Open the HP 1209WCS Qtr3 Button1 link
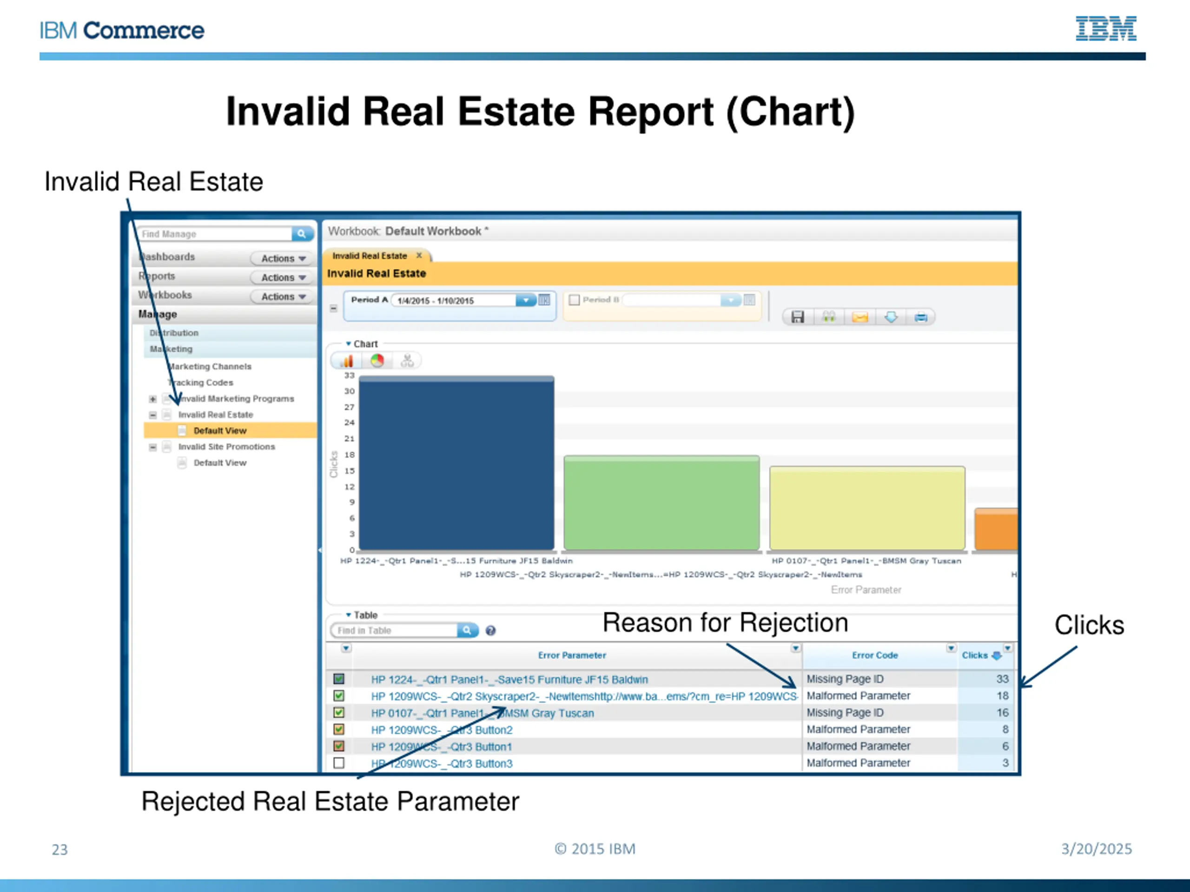Viewport: 1190px width, 892px height. tap(442, 747)
